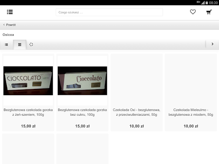Click the Oxicoa category heading
219x164 pixels.
point(8,35)
